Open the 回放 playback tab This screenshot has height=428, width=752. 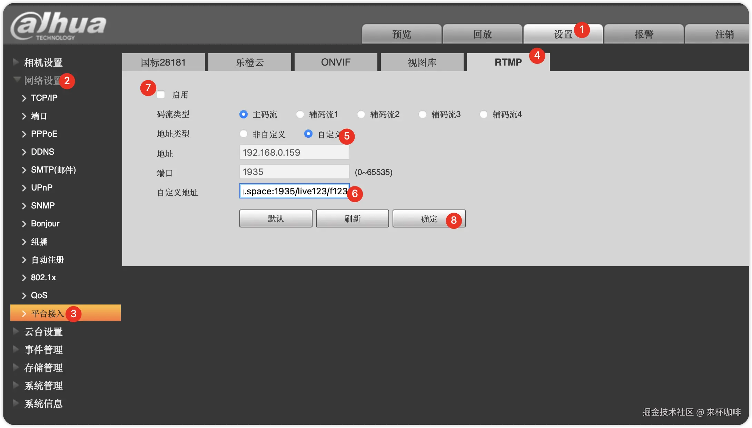point(482,34)
